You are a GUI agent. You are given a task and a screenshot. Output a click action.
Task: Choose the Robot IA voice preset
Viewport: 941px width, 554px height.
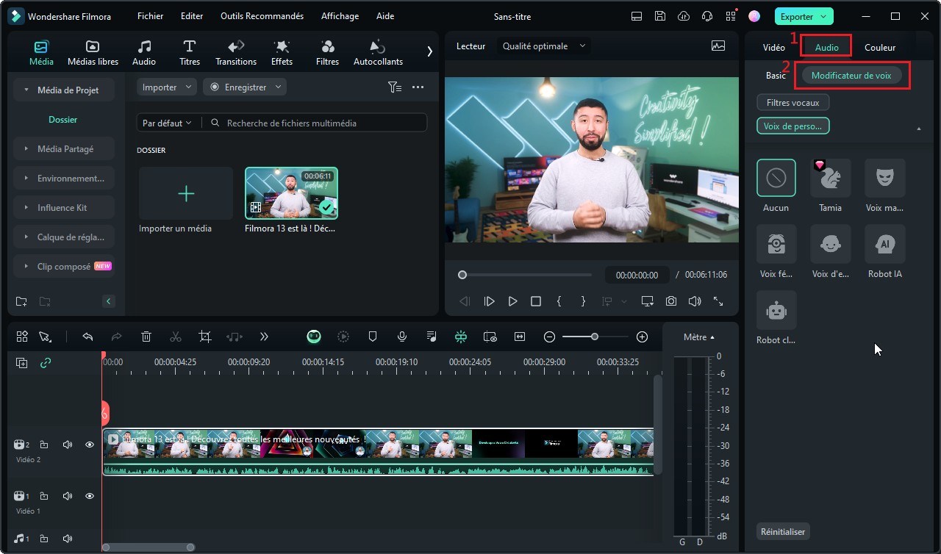[885, 244]
